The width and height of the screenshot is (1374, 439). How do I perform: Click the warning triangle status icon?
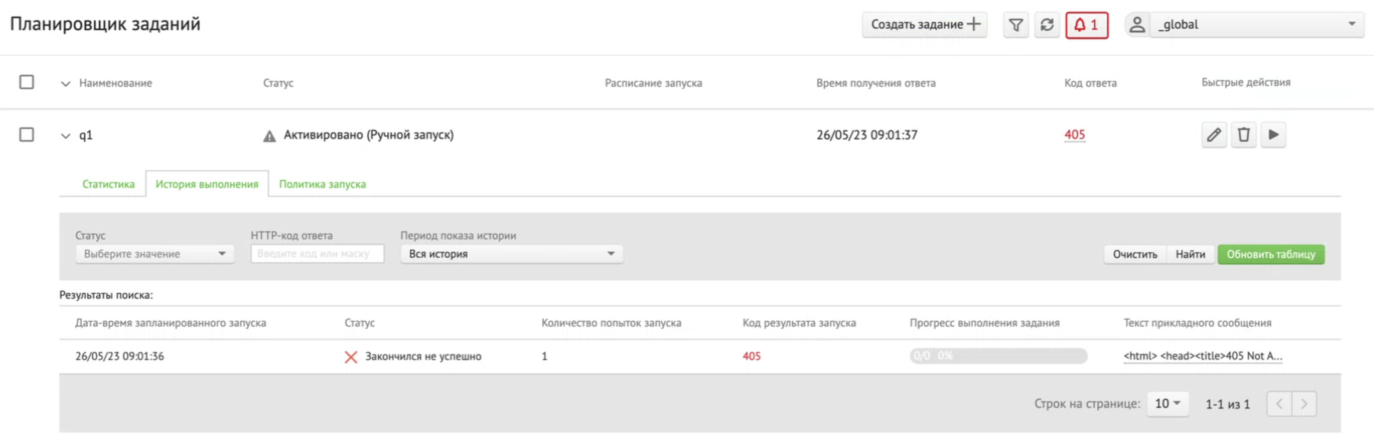[269, 136]
